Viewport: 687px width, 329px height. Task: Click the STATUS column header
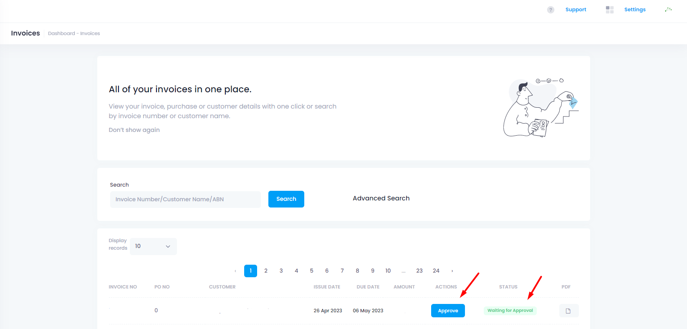(508, 287)
